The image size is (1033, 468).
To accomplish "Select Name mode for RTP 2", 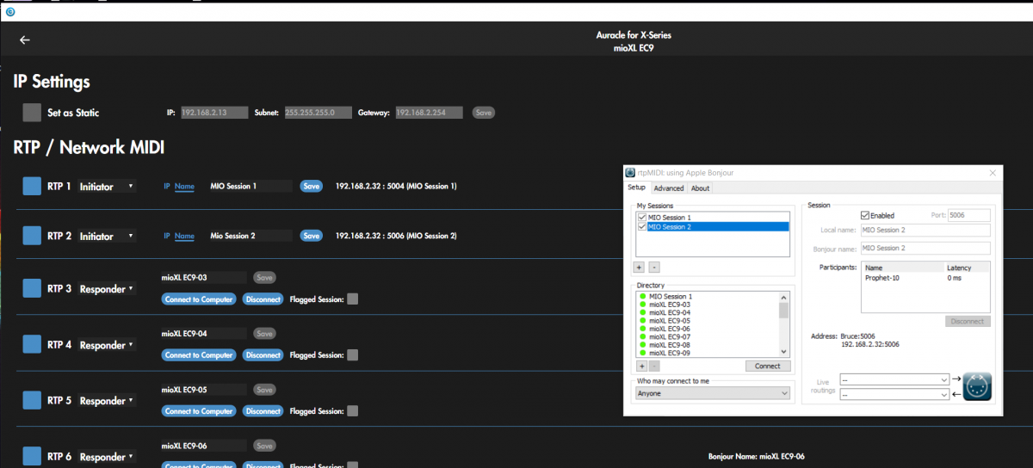I will (x=184, y=236).
